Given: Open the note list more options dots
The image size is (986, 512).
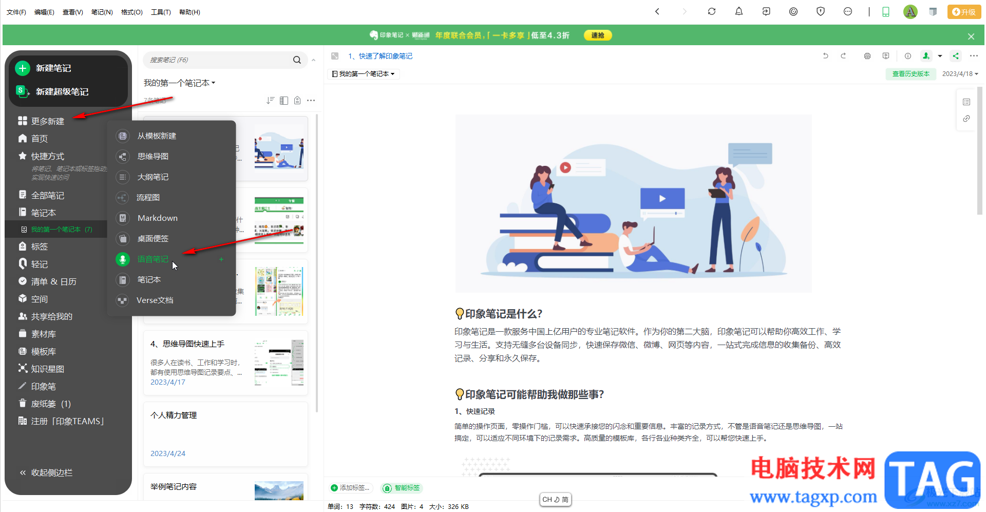Looking at the screenshot, I should (311, 100).
